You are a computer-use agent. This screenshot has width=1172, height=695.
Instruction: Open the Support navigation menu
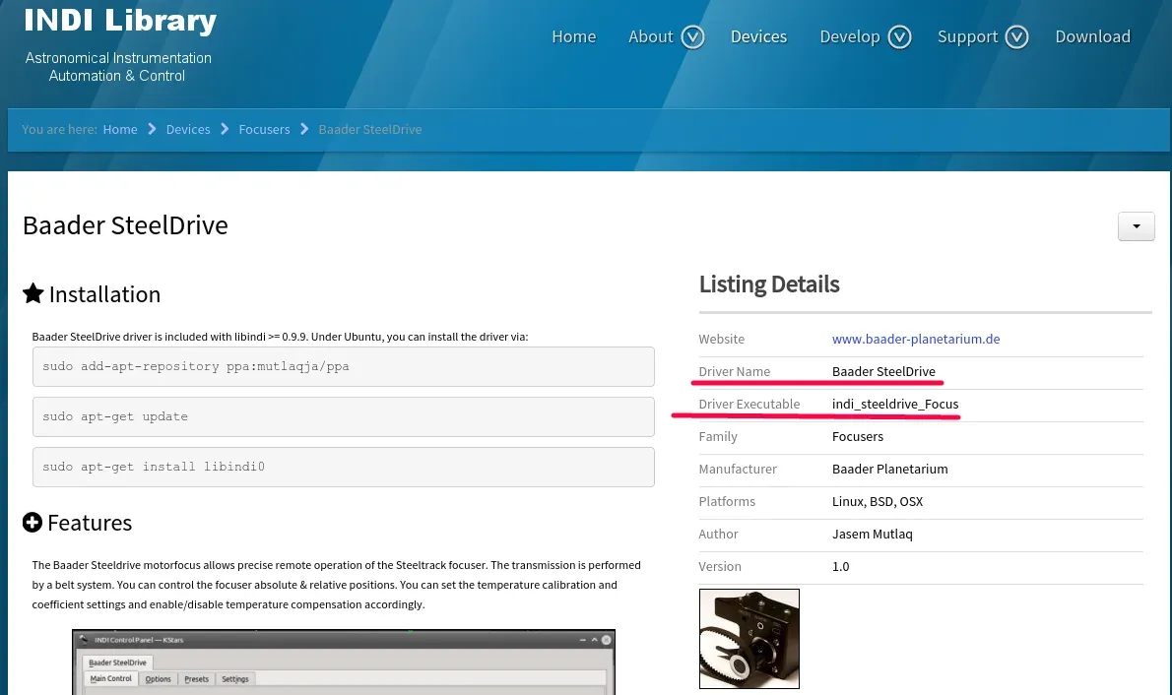point(968,36)
